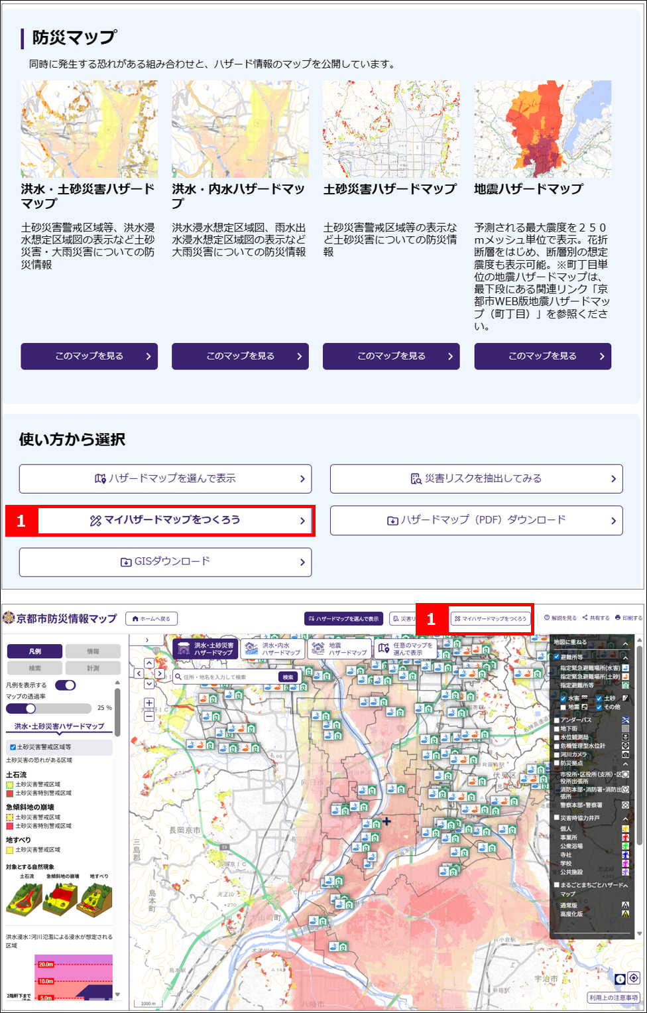Image resolution: width=647 pixels, height=1013 pixels.
Task: Click 洪水・土砂災害ハザードマップ thumbnail image
Action: pyautogui.click(x=89, y=129)
